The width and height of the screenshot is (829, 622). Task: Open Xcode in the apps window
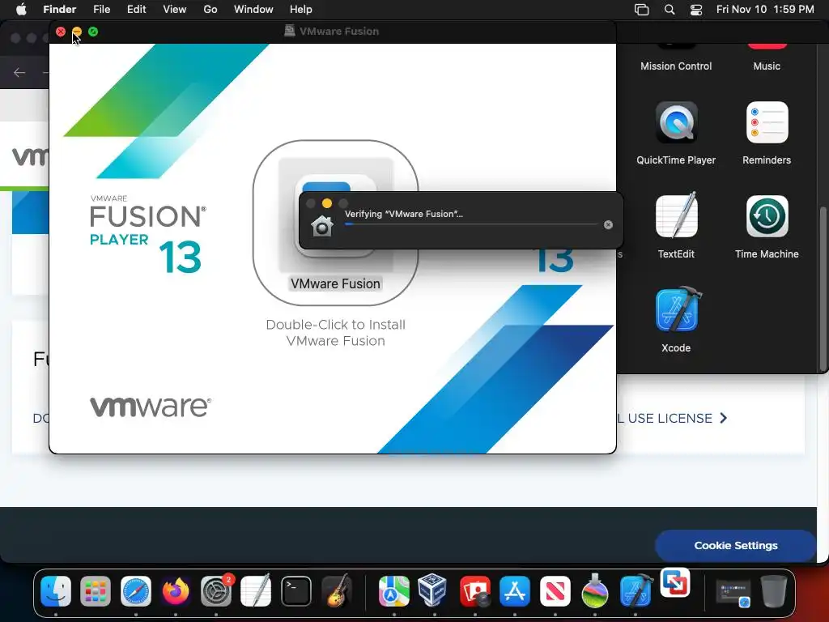(x=676, y=309)
